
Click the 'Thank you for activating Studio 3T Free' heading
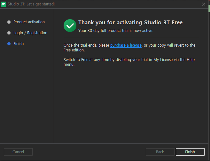click(x=130, y=22)
